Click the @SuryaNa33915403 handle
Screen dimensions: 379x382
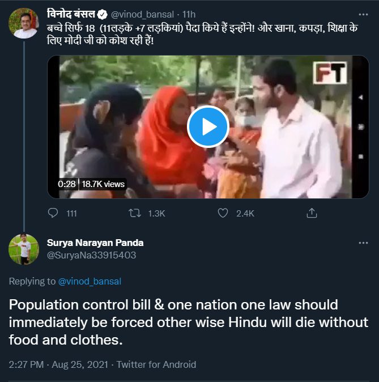point(91,255)
